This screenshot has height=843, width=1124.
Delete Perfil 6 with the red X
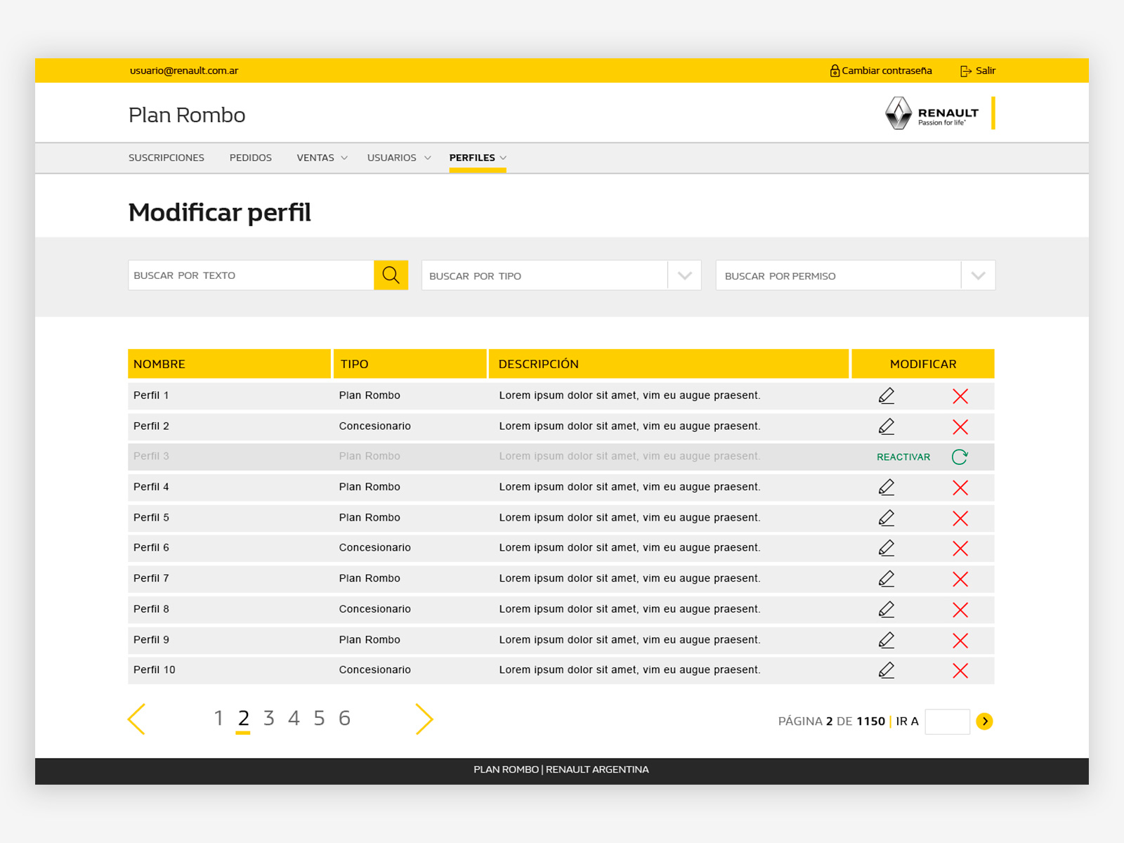(960, 549)
